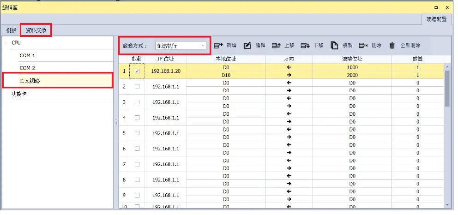Click the IP 位址 column header
This screenshot has height=215, width=458.
click(x=165, y=59)
